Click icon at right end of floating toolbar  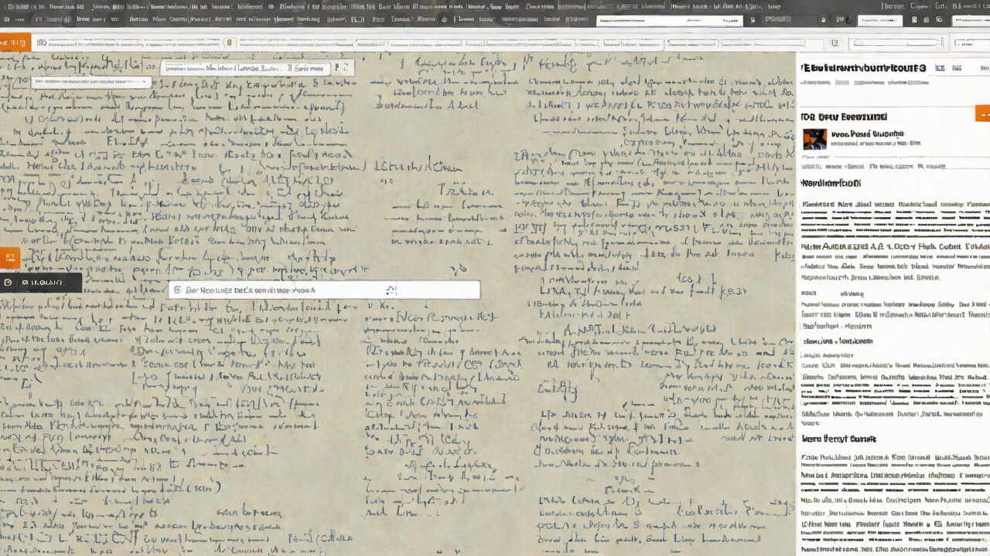click(x=346, y=68)
